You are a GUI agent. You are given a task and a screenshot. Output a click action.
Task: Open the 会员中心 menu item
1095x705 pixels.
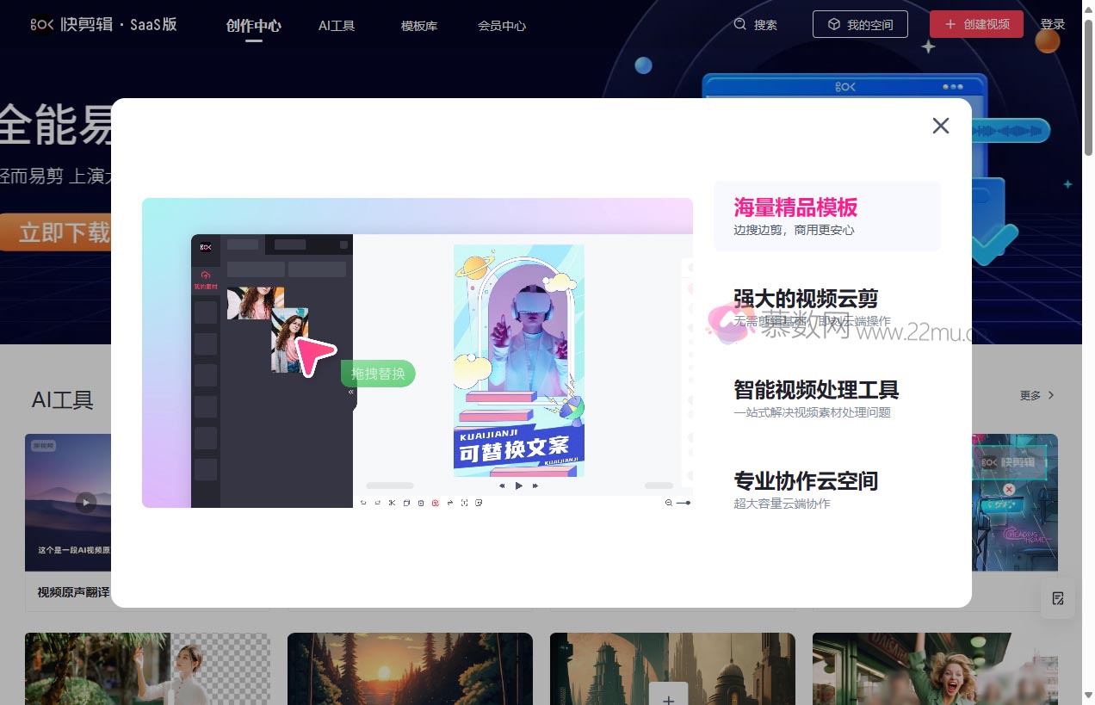click(x=502, y=25)
